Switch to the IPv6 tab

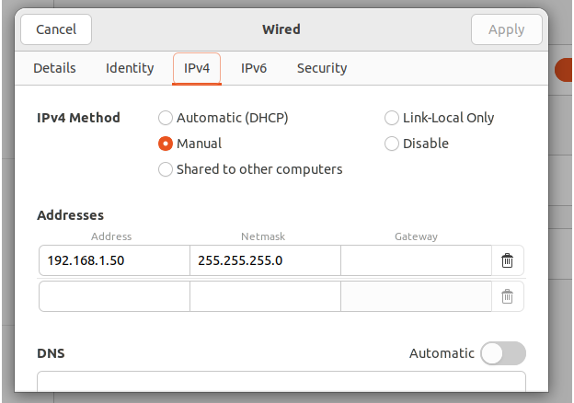click(x=254, y=68)
